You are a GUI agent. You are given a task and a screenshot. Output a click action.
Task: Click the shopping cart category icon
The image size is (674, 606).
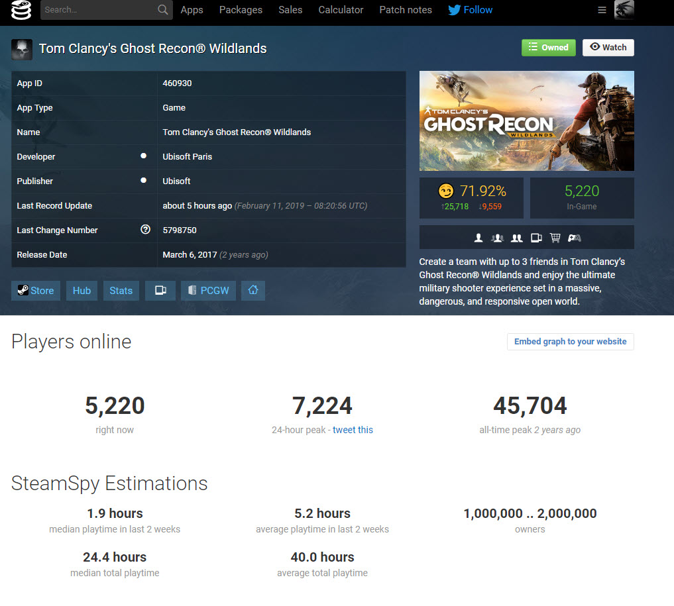click(x=555, y=238)
